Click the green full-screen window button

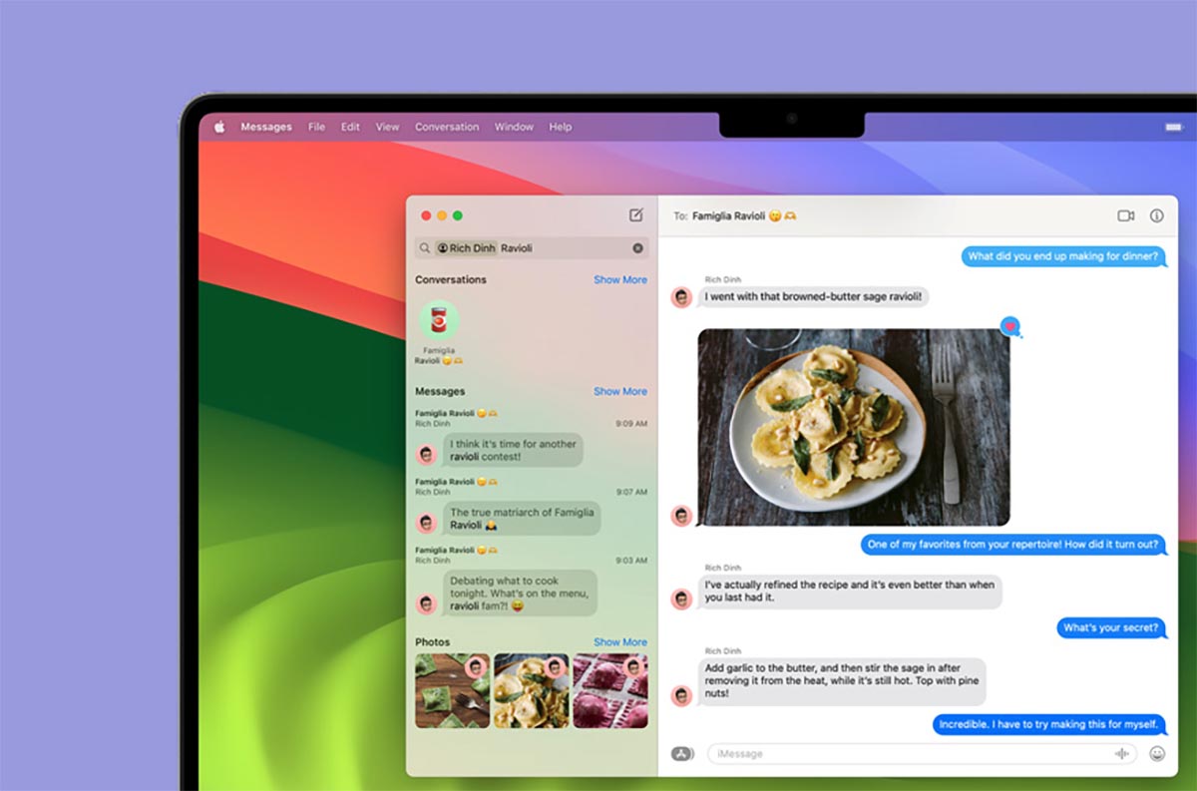[x=458, y=215]
